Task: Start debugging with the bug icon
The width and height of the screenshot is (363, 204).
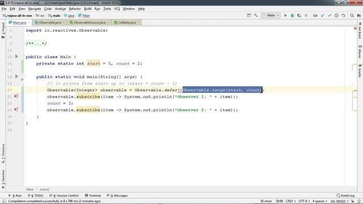Action: (x=292, y=15)
